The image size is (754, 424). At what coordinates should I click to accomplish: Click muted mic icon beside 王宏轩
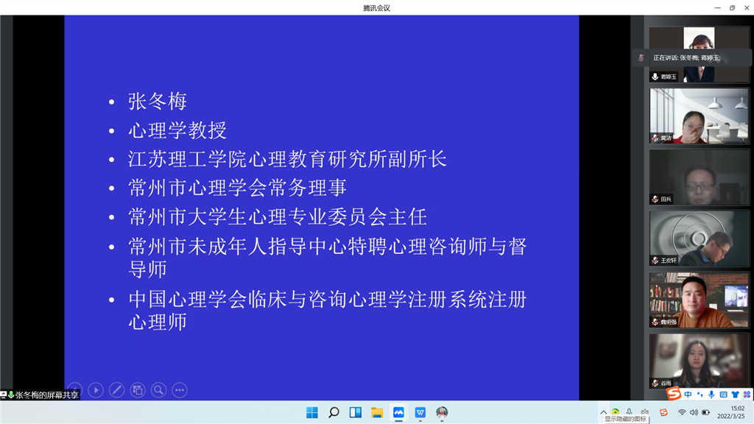[655, 261]
